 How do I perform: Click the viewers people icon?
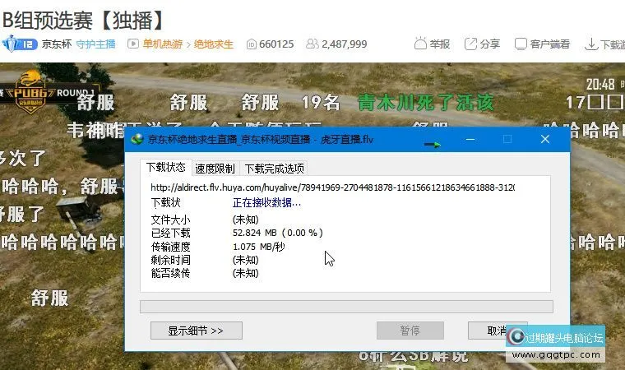tap(312, 44)
